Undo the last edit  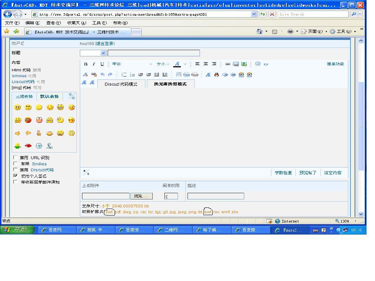coord(103,74)
